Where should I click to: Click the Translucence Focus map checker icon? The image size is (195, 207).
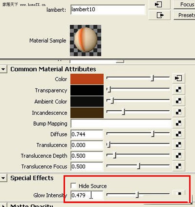[178, 166]
